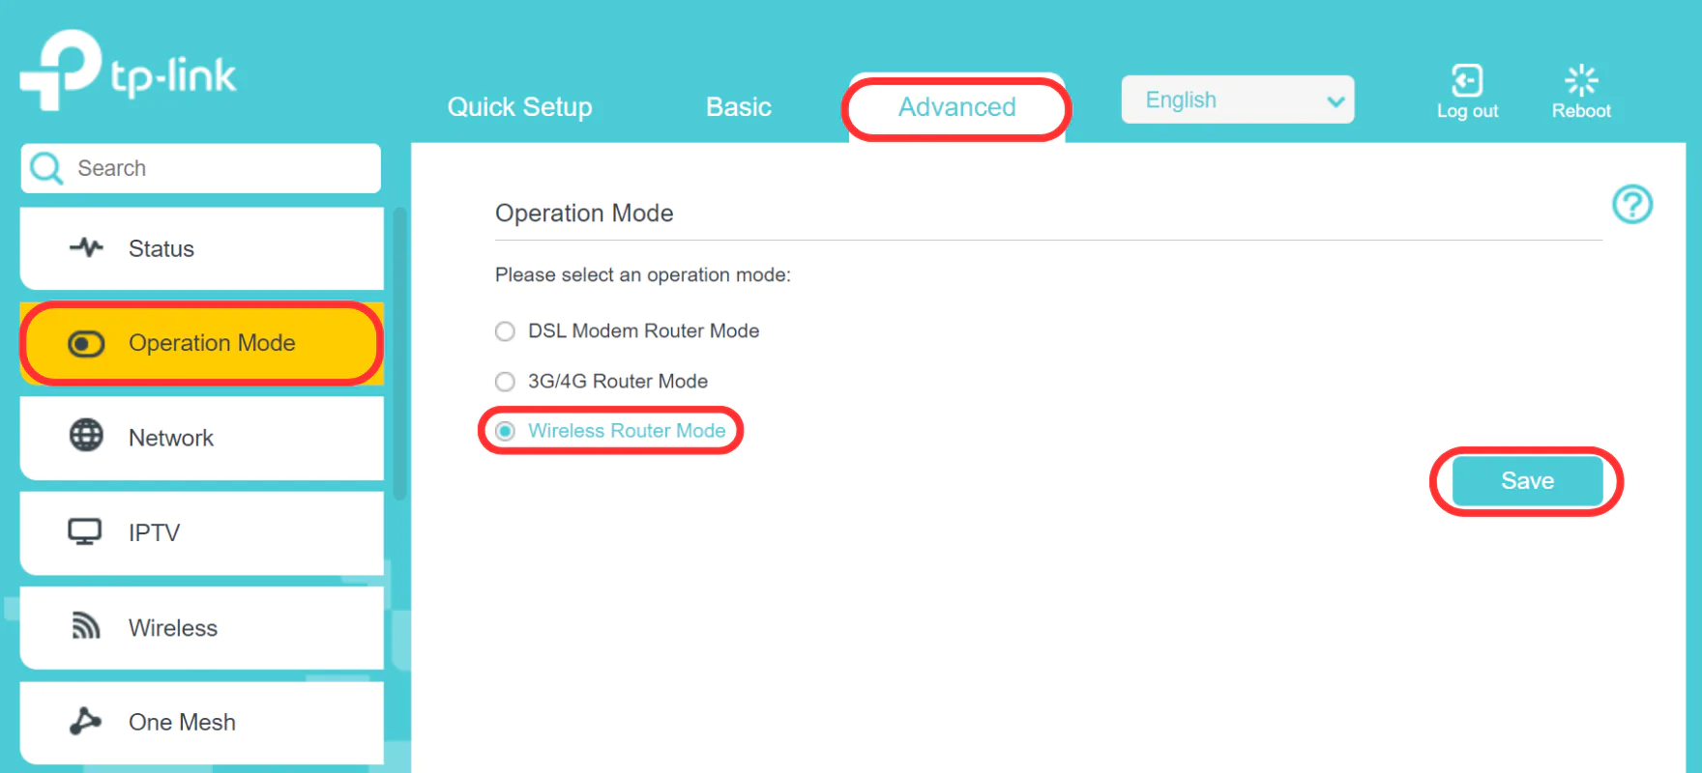Open the One Mesh menu item
The height and width of the screenshot is (773, 1702).
[x=201, y=722]
